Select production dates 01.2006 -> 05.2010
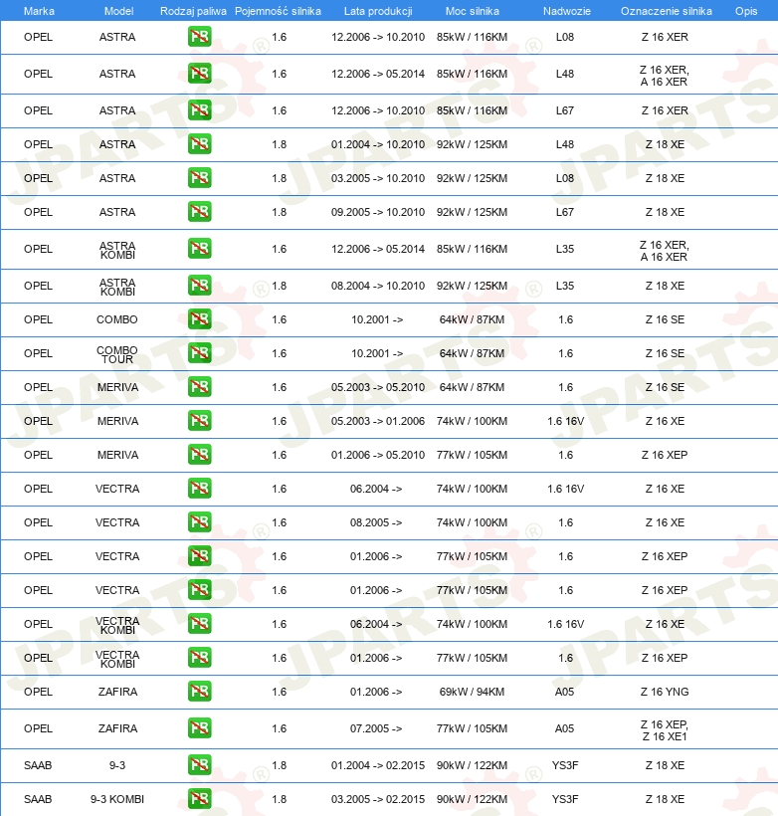 coord(378,455)
